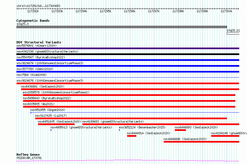This screenshot has width=247, height=164.
Task: Open the nsv4184148 gnomAD red bar
Action: click(x=225, y=136)
